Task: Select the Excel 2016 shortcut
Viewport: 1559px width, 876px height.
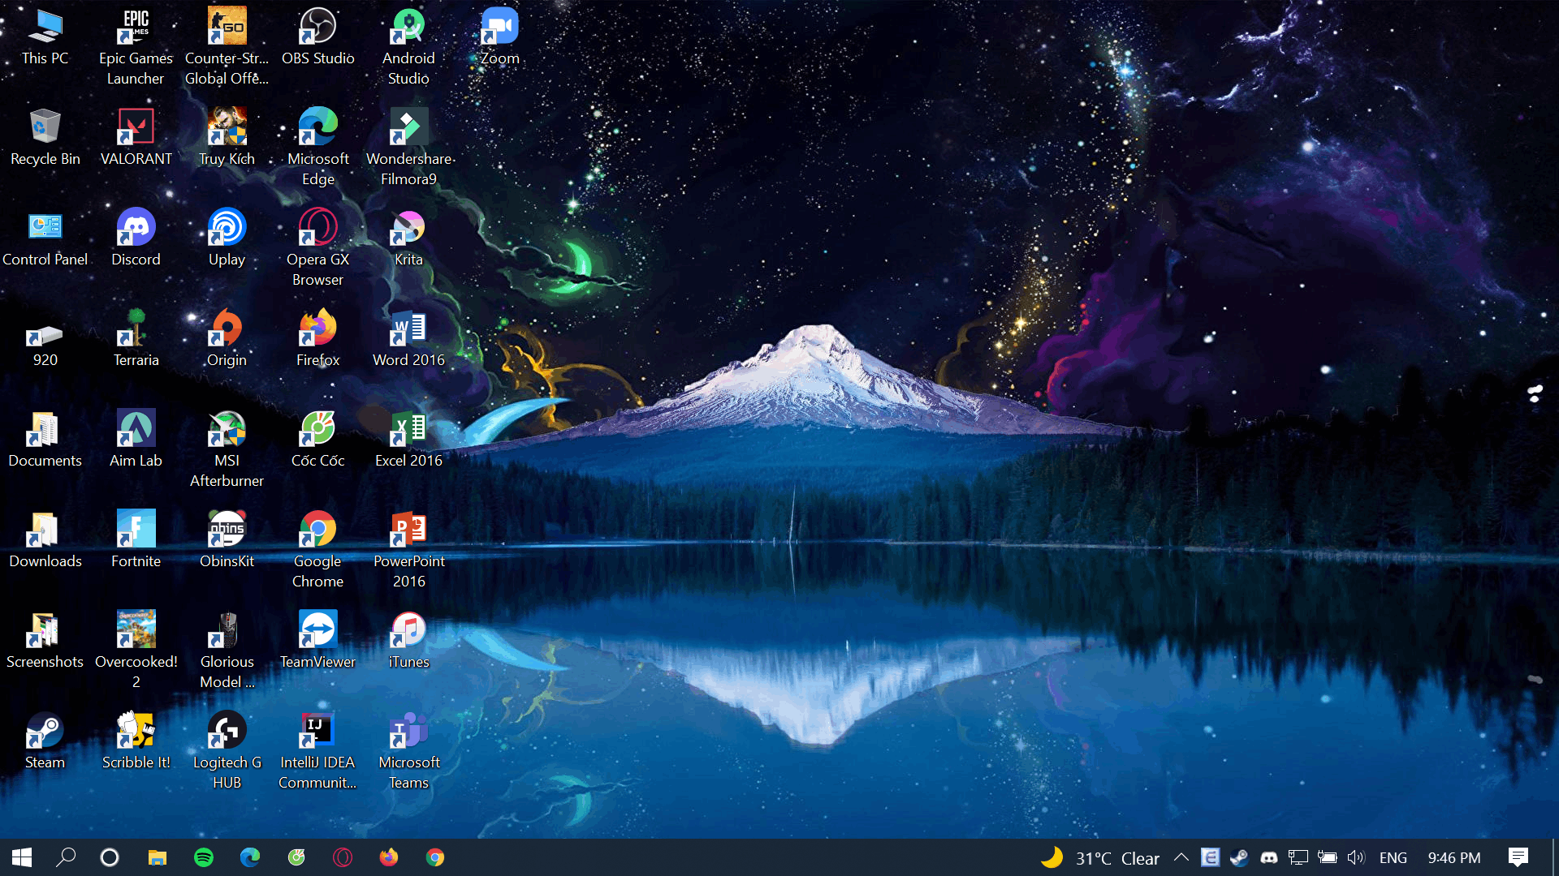Action: 408,440
